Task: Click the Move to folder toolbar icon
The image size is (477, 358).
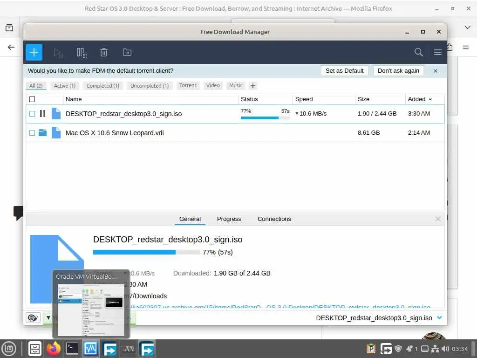Action: click(127, 52)
